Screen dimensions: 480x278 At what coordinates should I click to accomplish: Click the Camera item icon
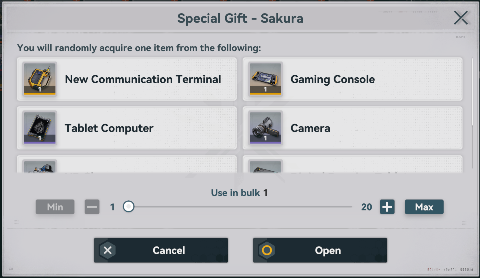[x=265, y=128]
